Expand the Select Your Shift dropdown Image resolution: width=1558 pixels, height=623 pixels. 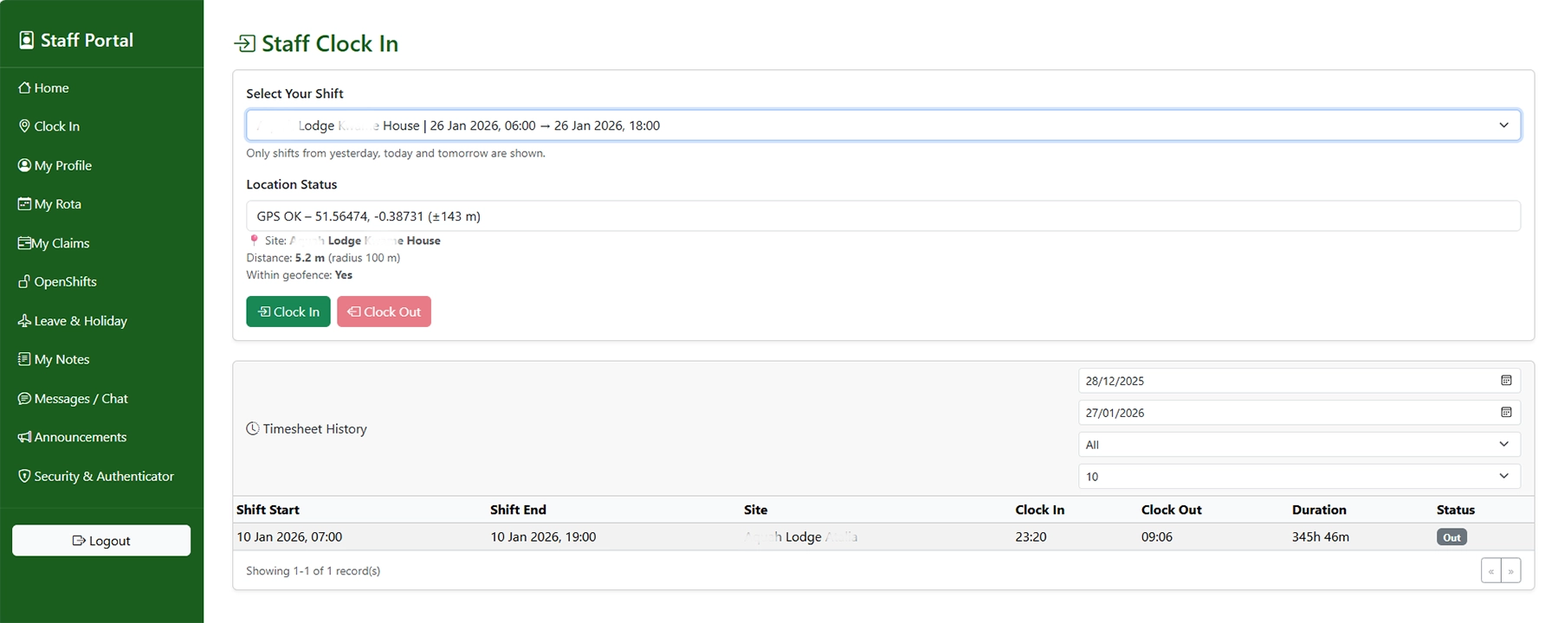pos(882,125)
